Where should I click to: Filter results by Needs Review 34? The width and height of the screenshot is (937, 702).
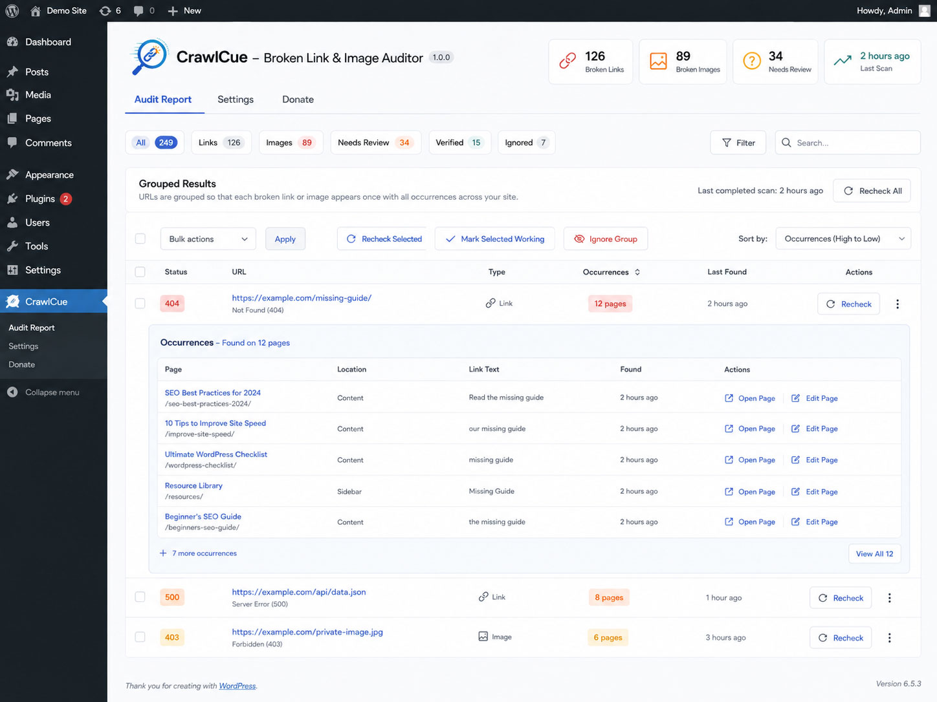[x=376, y=143]
